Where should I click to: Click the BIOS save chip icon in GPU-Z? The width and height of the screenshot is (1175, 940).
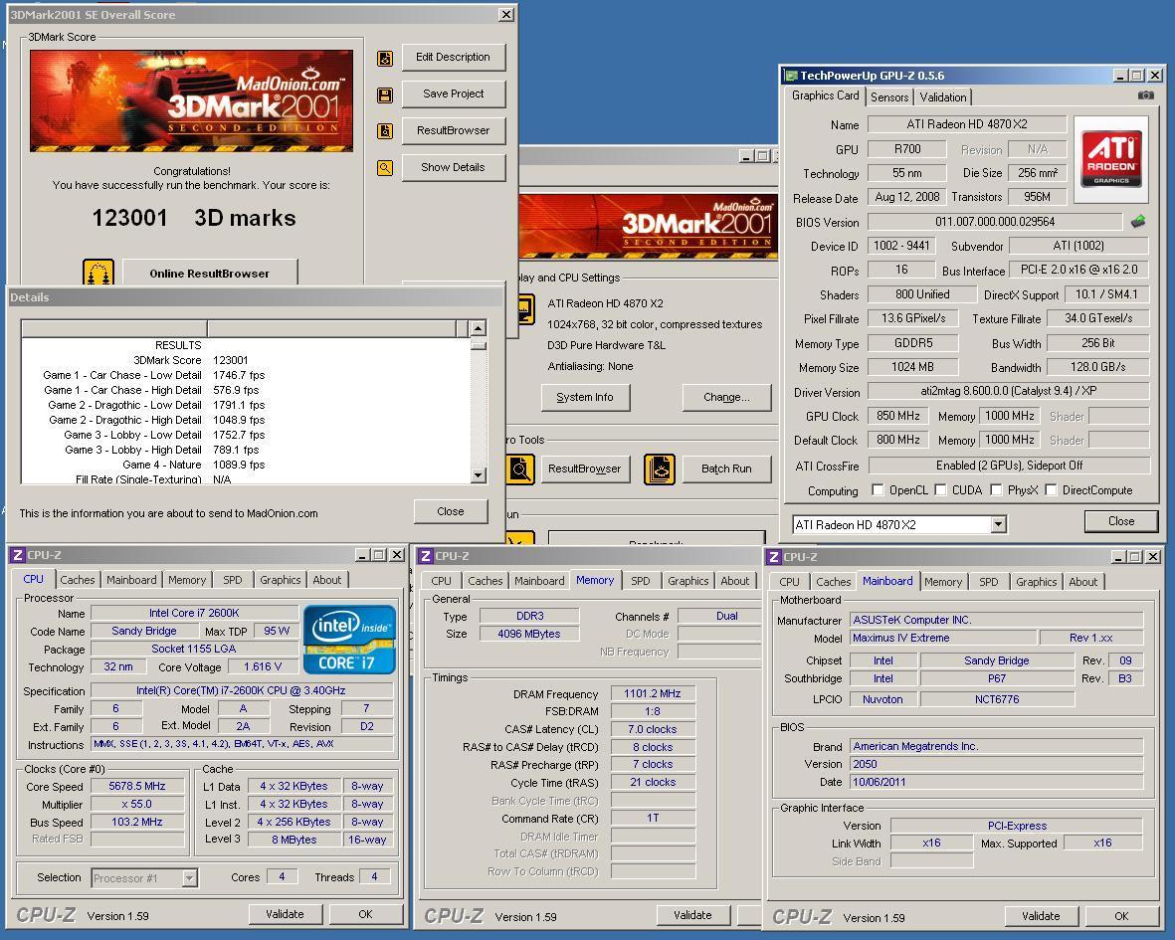tap(1138, 221)
